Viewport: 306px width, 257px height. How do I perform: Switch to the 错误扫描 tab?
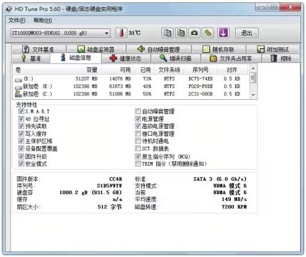click(176, 59)
